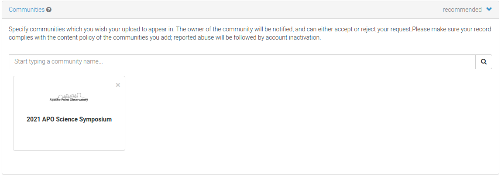
Task: Click the placeholder 'Start typing a community name...'
Action: click(58, 62)
